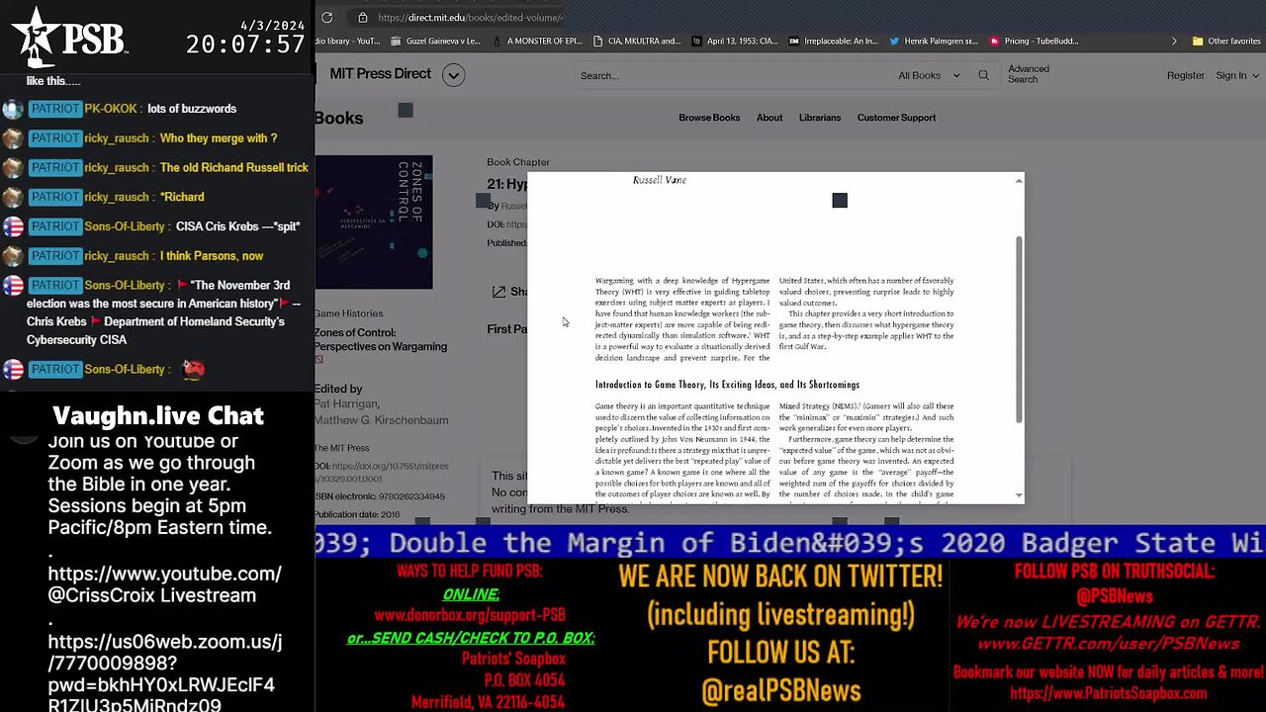Click the 'Russell Vane' author name in preview
Screen dimensions: 1266x712
(660, 180)
